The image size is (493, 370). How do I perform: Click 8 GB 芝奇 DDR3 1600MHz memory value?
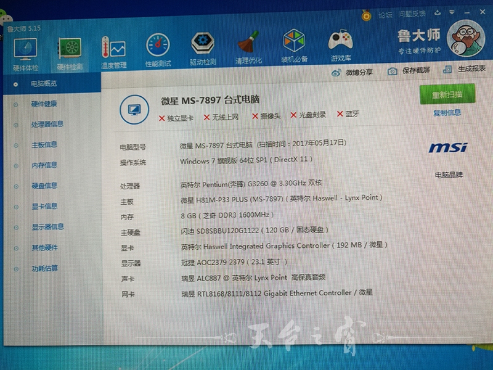pyautogui.click(x=227, y=215)
